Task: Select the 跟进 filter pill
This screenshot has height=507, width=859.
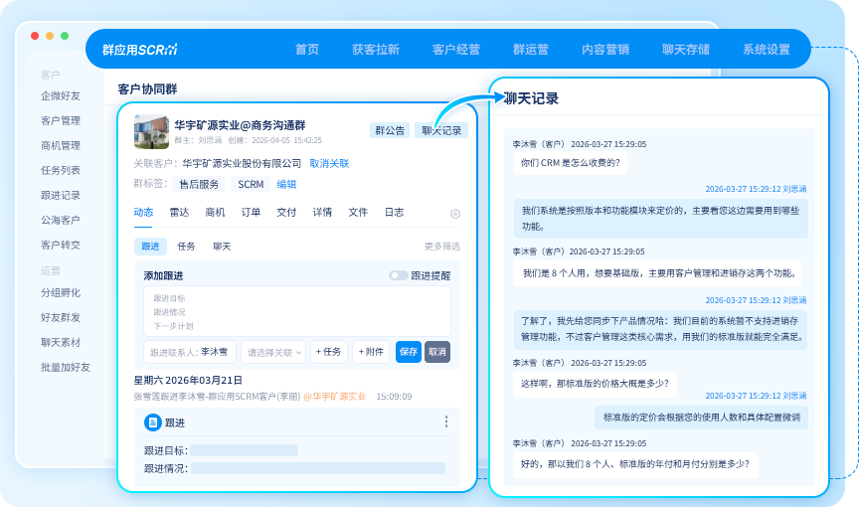Action: [x=150, y=247]
